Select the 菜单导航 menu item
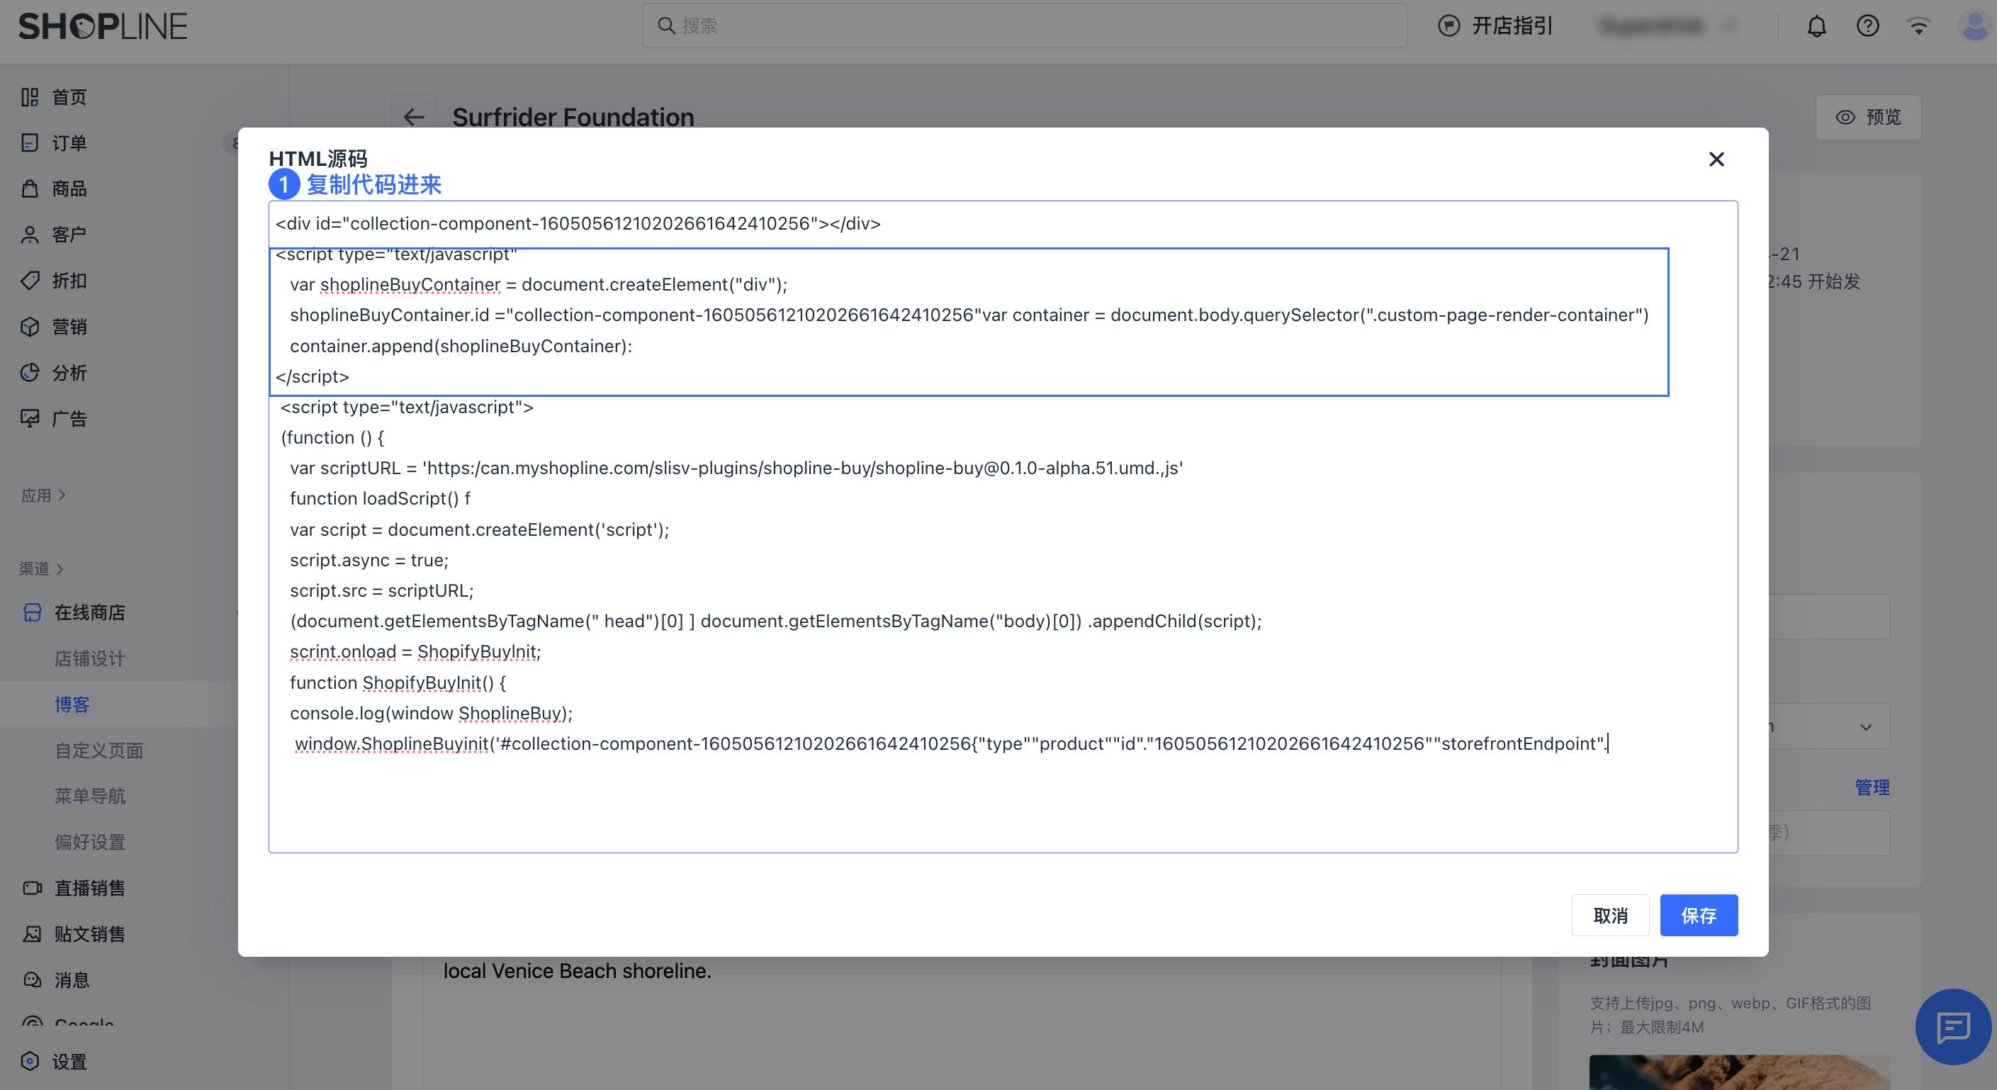1997x1090 pixels. coord(90,796)
